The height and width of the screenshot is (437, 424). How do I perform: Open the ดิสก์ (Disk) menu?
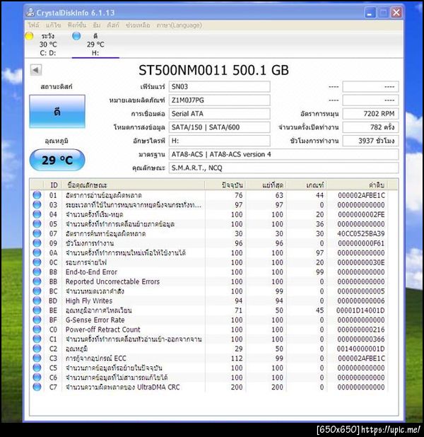pyautogui.click(x=113, y=25)
